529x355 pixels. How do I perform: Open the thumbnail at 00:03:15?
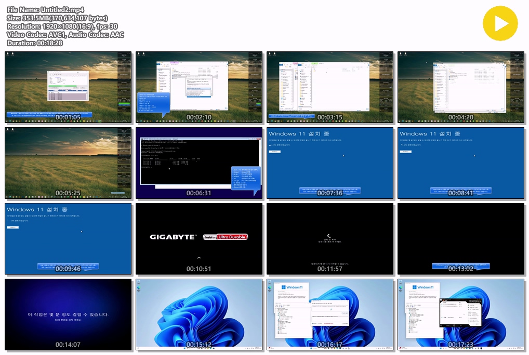[330, 87]
